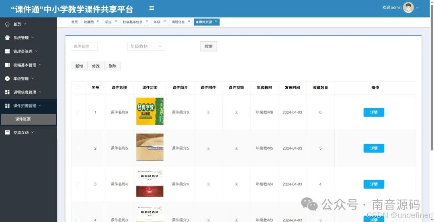Select the 课件资源 submenu item
434x222 pixels.
29,119
